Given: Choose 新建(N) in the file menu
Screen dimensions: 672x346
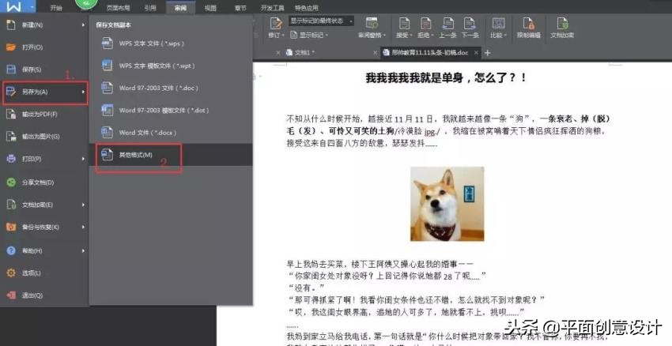Looking at the screenshot, I should click(x=44, y=24).
